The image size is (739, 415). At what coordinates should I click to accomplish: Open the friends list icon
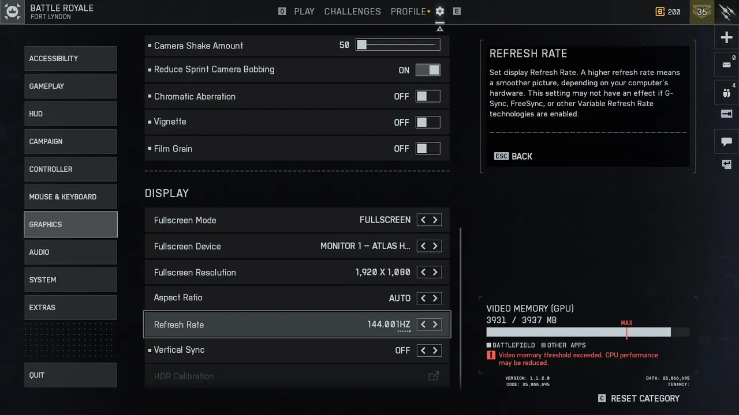click(x=726, y=92)
